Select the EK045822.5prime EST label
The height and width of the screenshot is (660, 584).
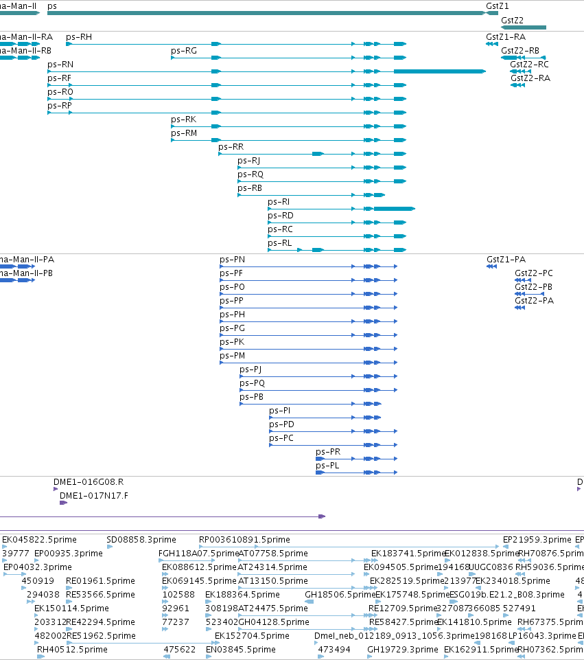(40, 540)
